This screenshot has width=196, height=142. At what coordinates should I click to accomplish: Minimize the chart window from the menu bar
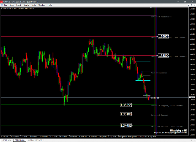188,5
